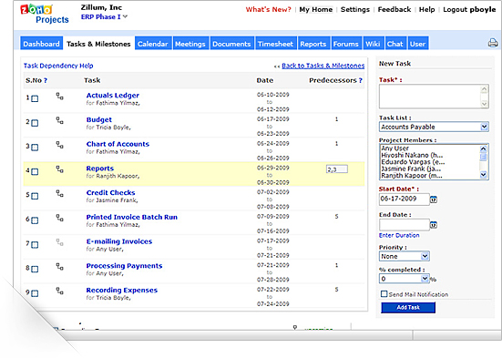
Task: Switch to the Calendar tab
Action: [x=153, y=44]
